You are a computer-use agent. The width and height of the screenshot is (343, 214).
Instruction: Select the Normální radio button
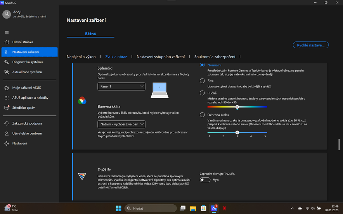[x=202, y=65]
